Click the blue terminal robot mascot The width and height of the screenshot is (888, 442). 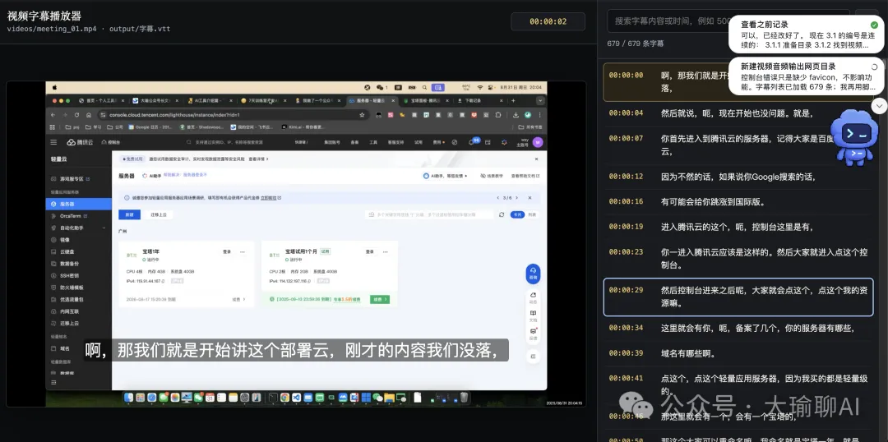[855, 137]
